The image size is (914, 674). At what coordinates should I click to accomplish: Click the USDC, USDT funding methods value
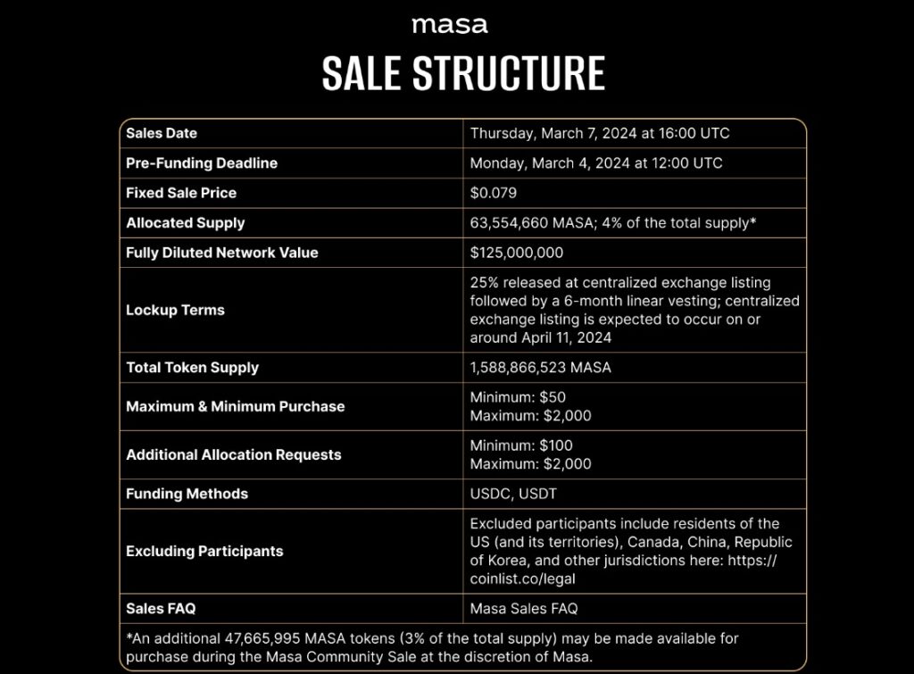pos(513,494)
